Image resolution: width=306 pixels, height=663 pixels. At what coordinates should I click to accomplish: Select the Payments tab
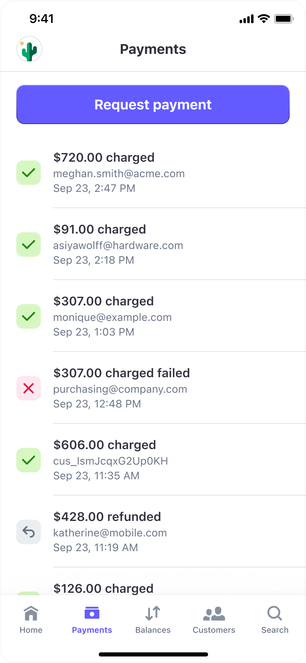tap(92, 619)
